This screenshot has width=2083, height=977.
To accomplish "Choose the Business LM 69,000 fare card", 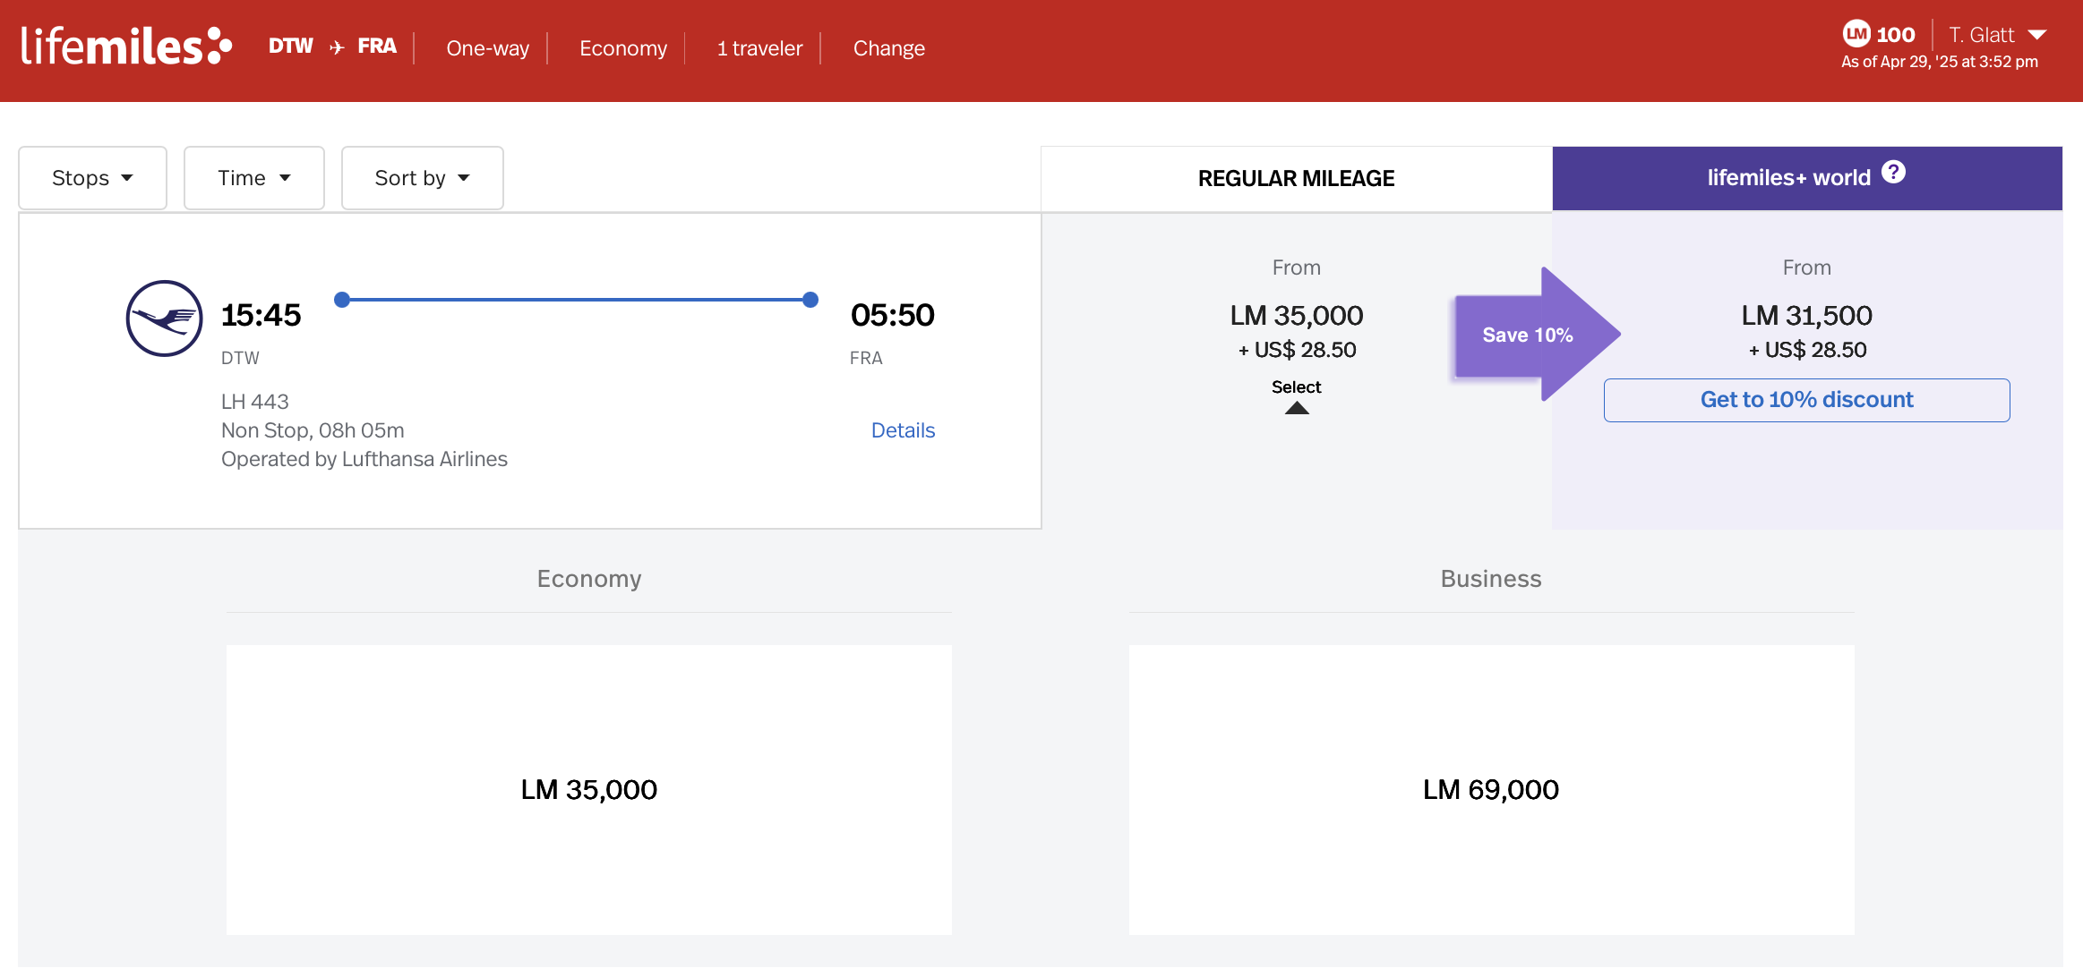I will coord(1491,790).
